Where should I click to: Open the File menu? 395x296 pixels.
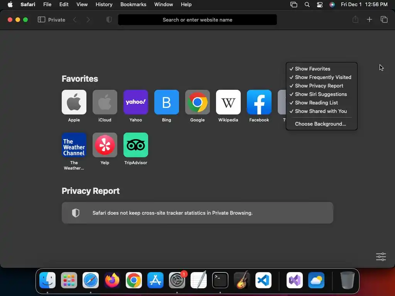click(x=47, y=5)
